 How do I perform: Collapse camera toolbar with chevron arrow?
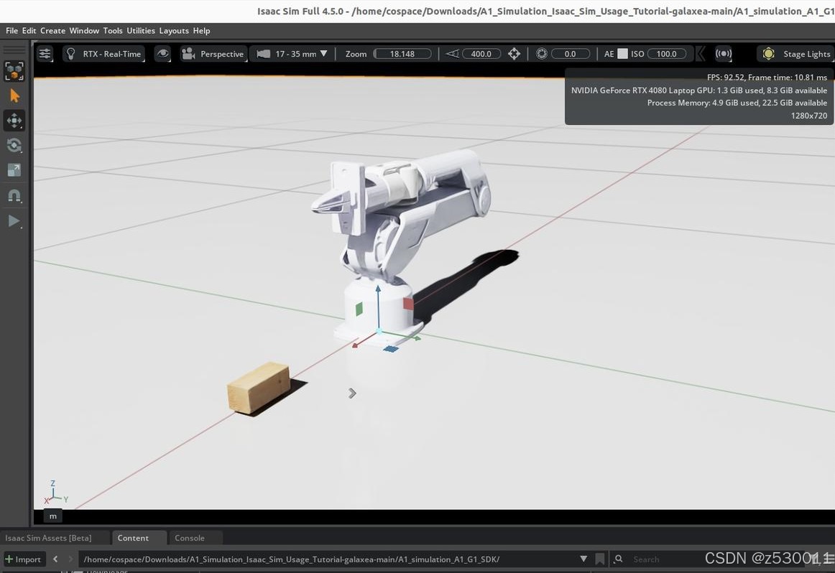coord(701,54)
